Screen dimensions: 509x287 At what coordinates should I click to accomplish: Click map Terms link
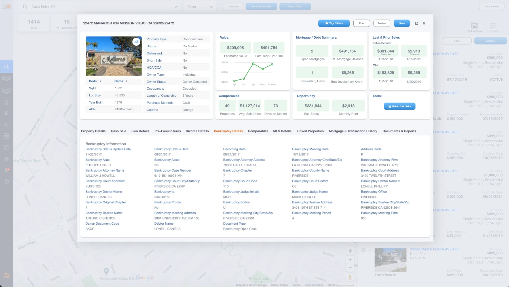[296, 285]
